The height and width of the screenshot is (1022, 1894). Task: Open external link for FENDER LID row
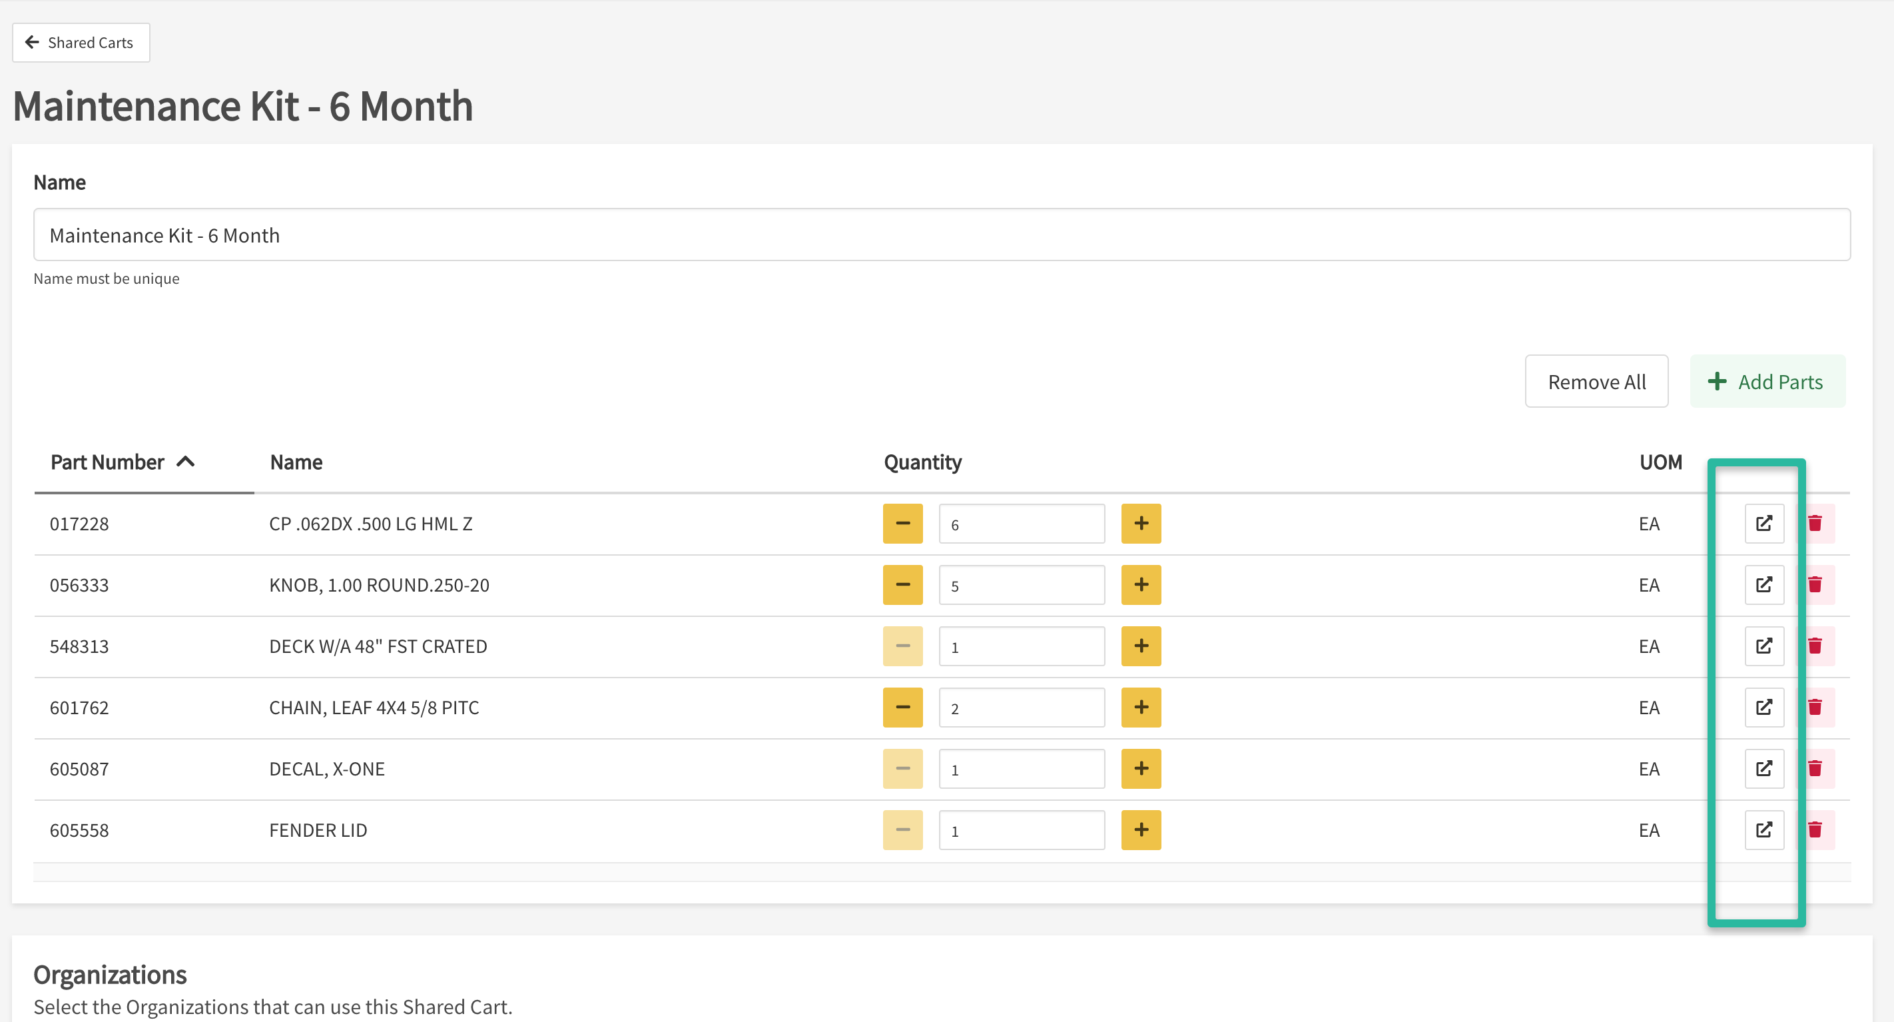click(x=1764, y=830)
